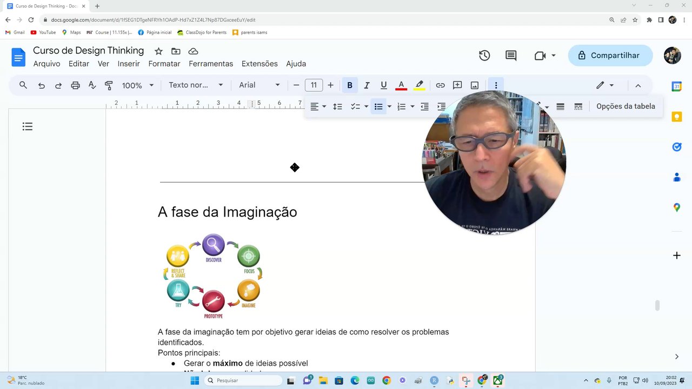
Task: Run spelling and grammar check icon
Action: [x=92, y=85]
